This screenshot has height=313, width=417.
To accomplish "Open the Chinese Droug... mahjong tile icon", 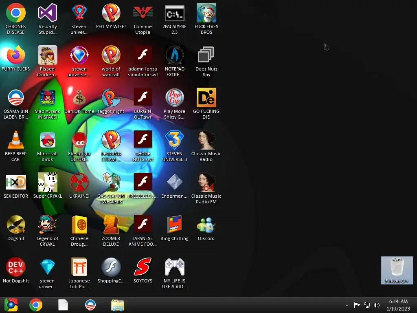I will pyautogui.click(x=79, y=225).
